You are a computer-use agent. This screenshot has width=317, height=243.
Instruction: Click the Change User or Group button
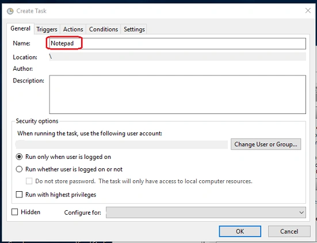coord(266,145)
